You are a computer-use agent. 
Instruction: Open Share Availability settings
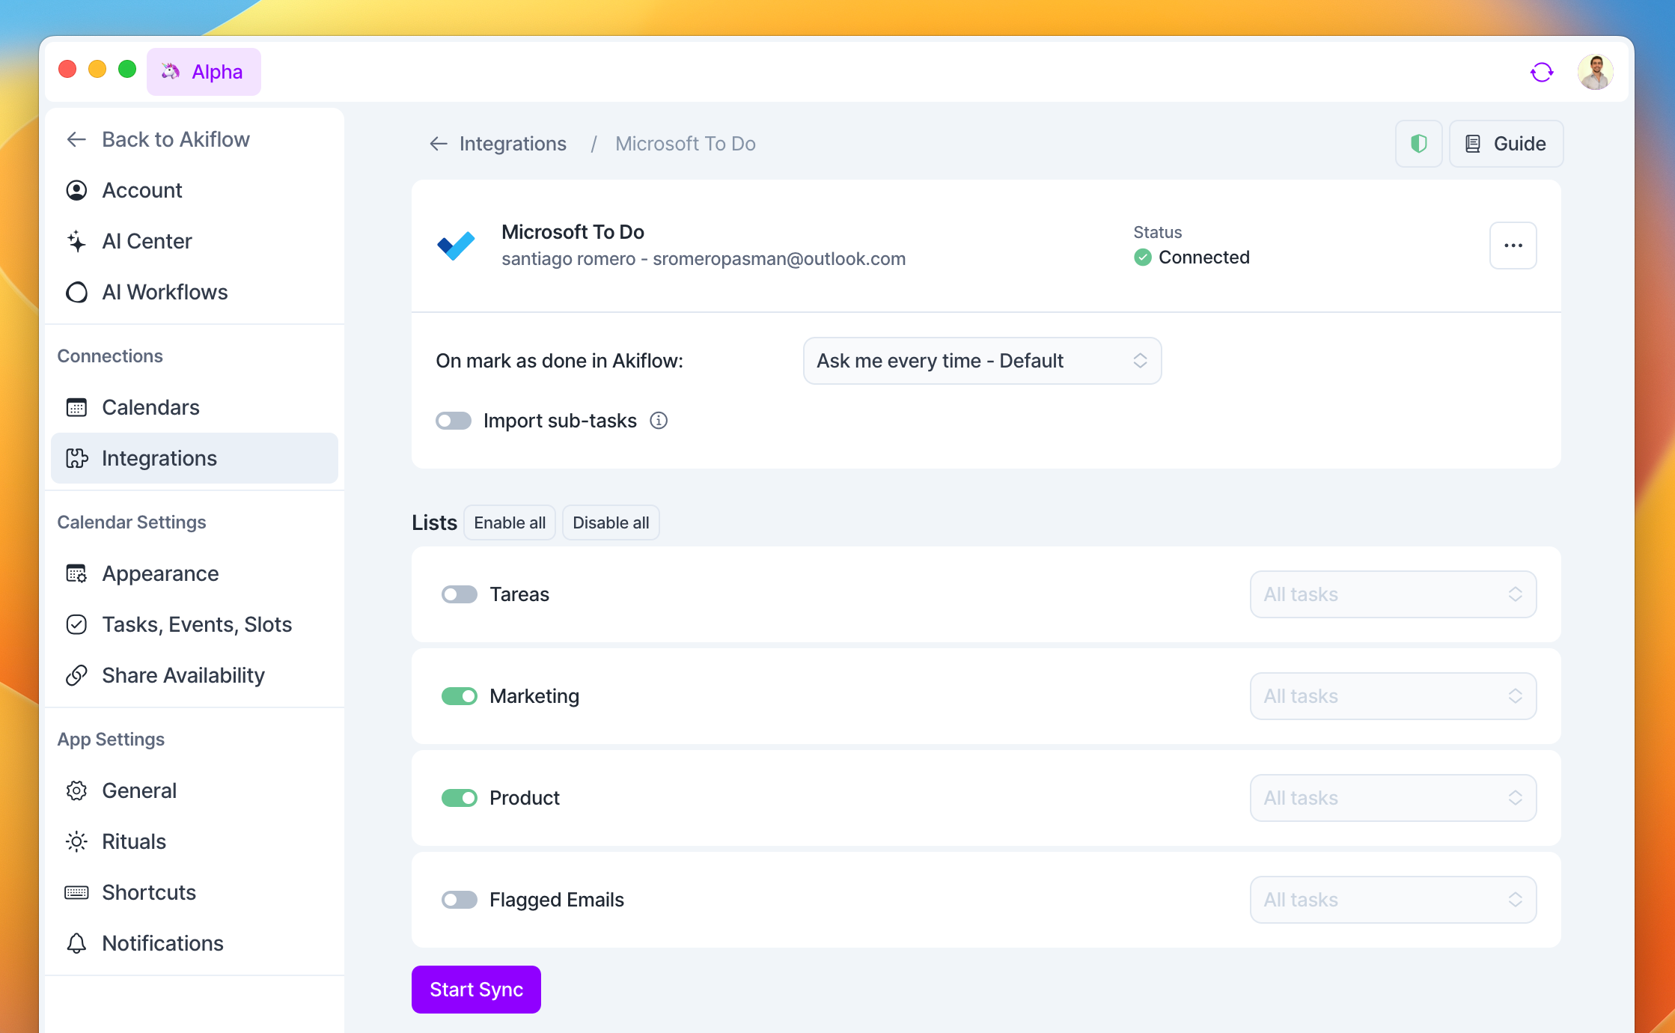(195, 675)
